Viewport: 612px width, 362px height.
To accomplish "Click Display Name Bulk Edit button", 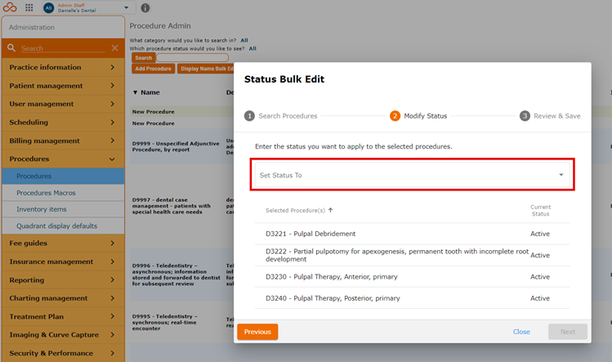I will click(x=206, y=69).
